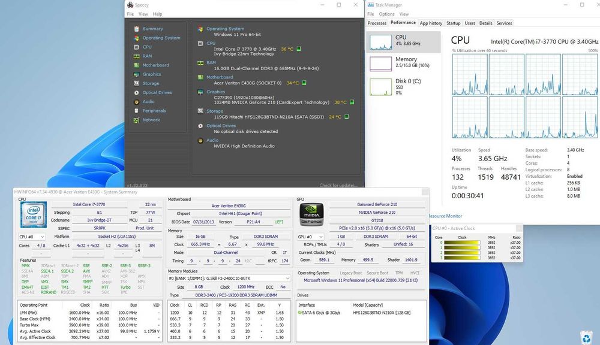Click Operating System heading icon in Speccy summary
Screen dimensions: 600x345
tap(200, 29)
